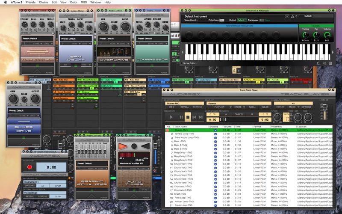
Task: Open the Chains menu
Action: (44, 2)
